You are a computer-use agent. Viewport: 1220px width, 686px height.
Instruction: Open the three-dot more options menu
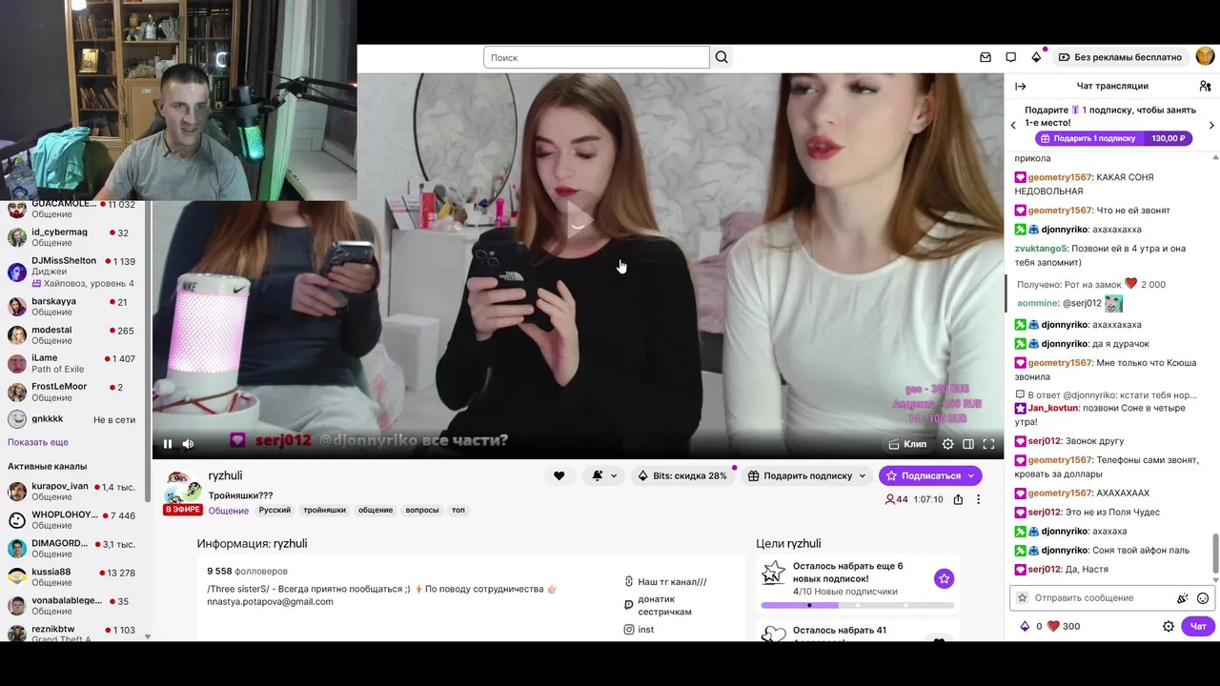pyautogui.click(x=978, y=499)
